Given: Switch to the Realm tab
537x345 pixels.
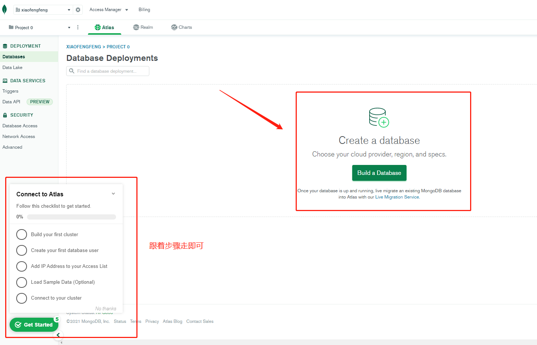Looking at the screenshot, I should 143,27.
